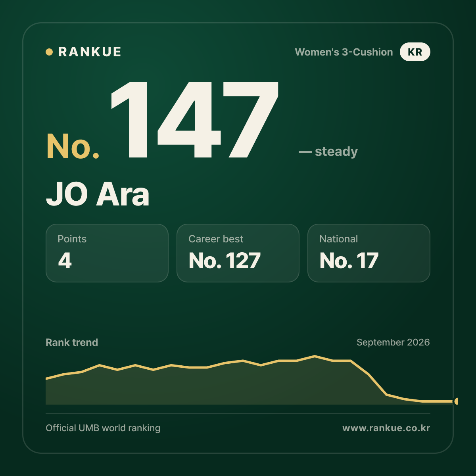476x476 pixels.
Task: Open the Career best No. 127 card
Action: tap(238, 253)
